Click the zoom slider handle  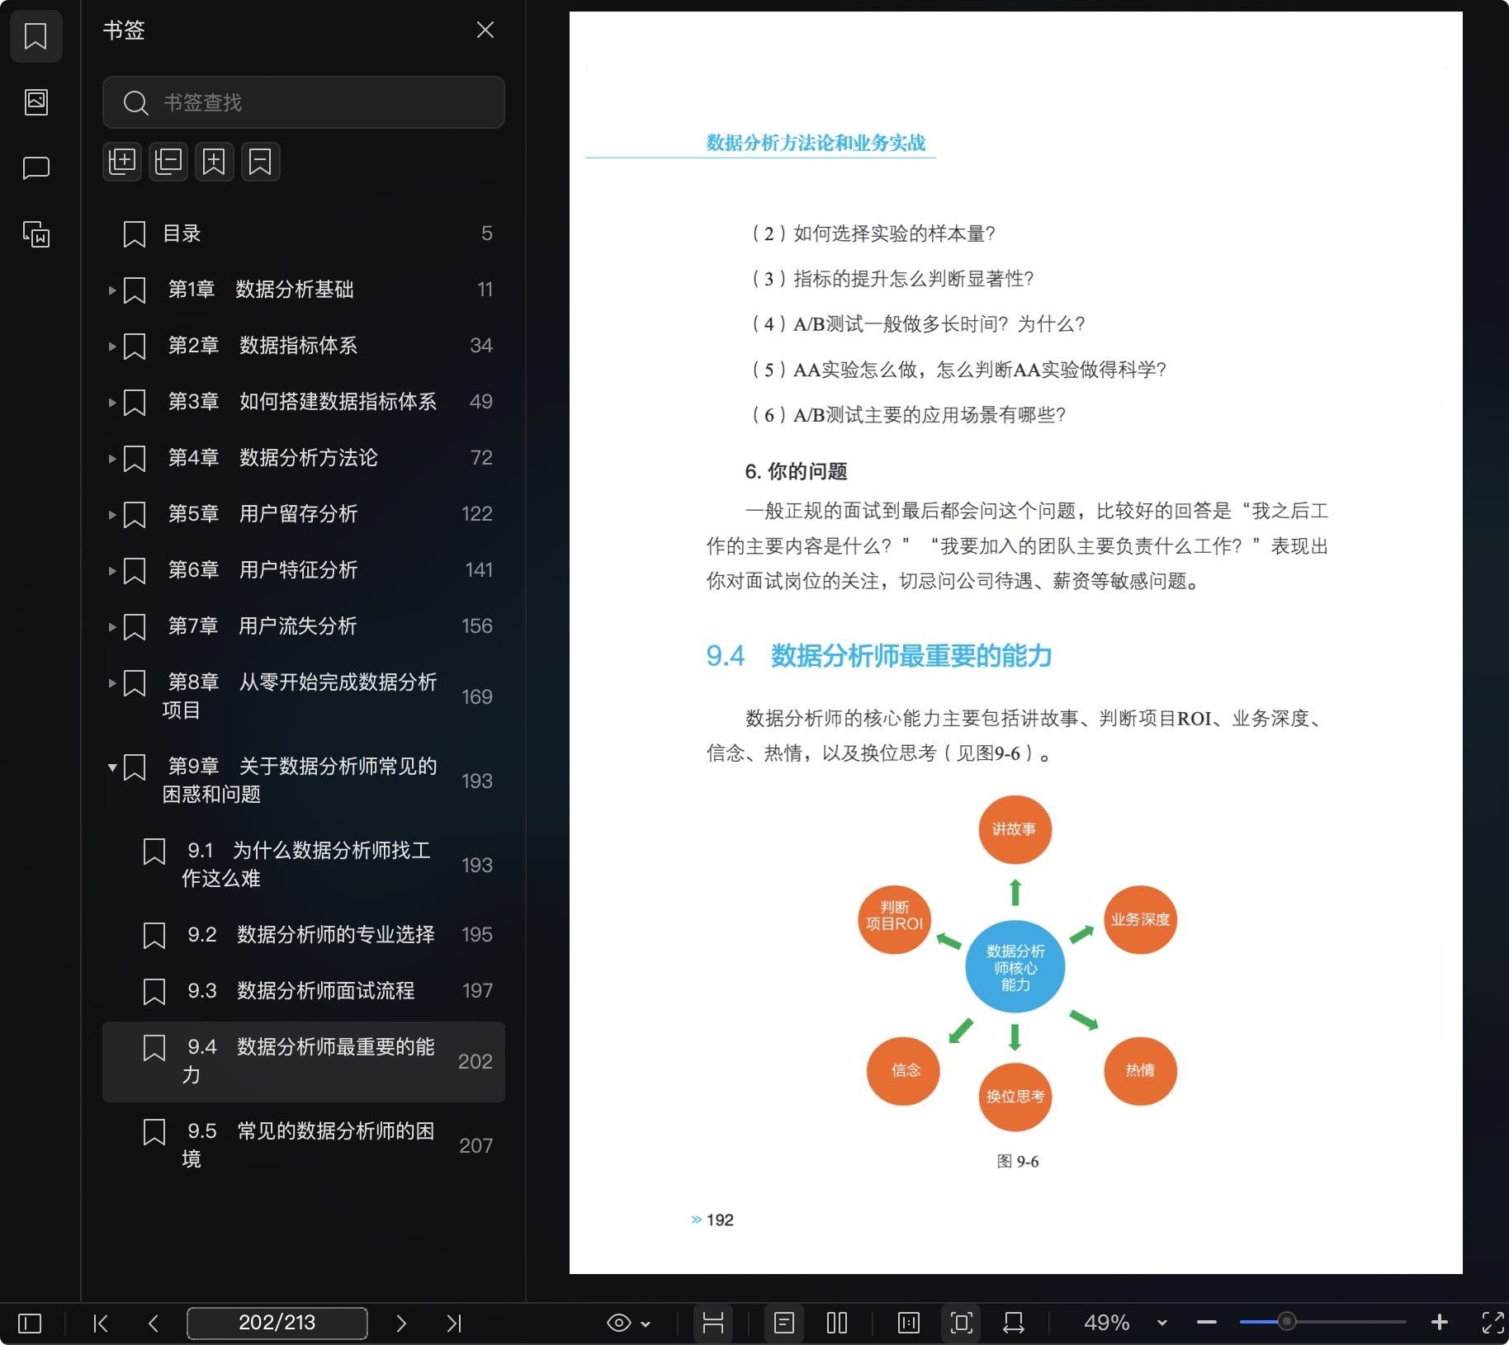pyautogui.click(x=1286, y=1322)
